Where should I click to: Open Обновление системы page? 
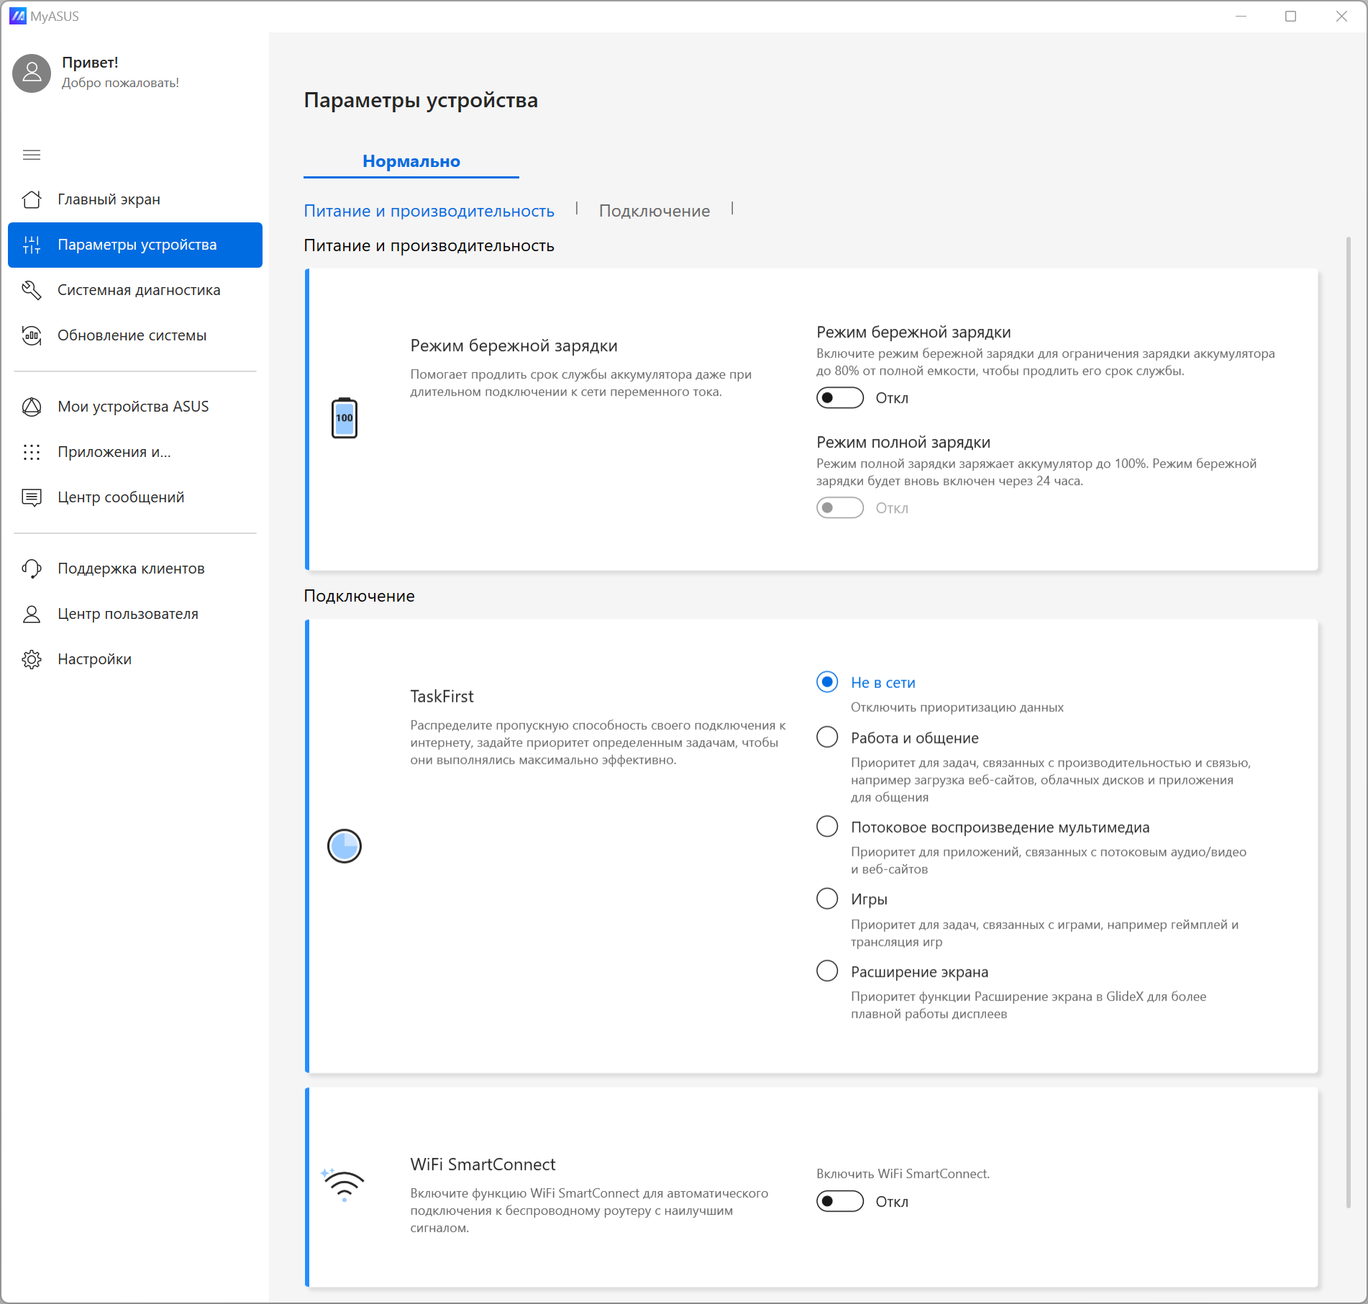pos(135,335)
